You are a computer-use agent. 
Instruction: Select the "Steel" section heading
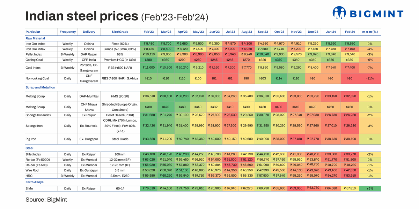click(29, 148)
